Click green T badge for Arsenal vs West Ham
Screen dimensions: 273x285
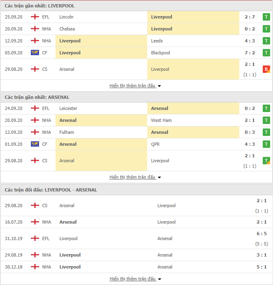click(266, 120)
